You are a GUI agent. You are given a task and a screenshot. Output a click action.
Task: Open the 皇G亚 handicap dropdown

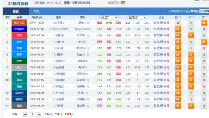click(137, 18)
